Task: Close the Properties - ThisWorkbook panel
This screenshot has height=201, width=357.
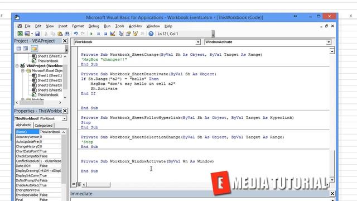Action: (x=65, y=111)
